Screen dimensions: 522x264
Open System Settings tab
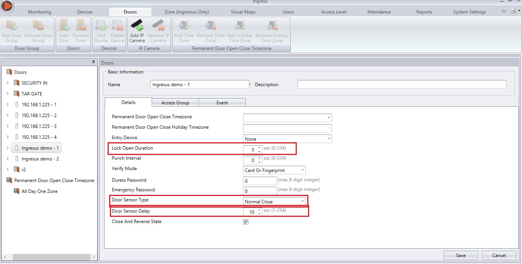(x=469, y=12)
